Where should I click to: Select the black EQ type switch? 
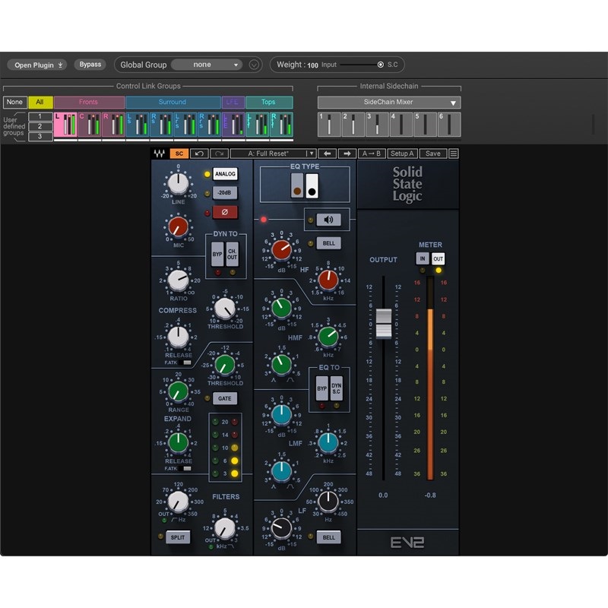coord(312,185)
